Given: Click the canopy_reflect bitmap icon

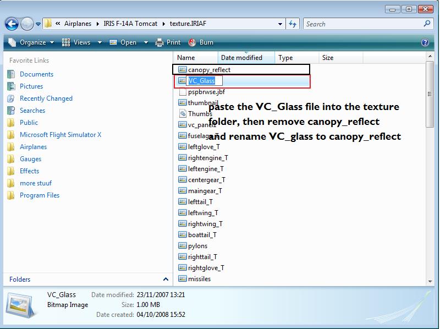Looking at the screenshot, I should point(183,69).
